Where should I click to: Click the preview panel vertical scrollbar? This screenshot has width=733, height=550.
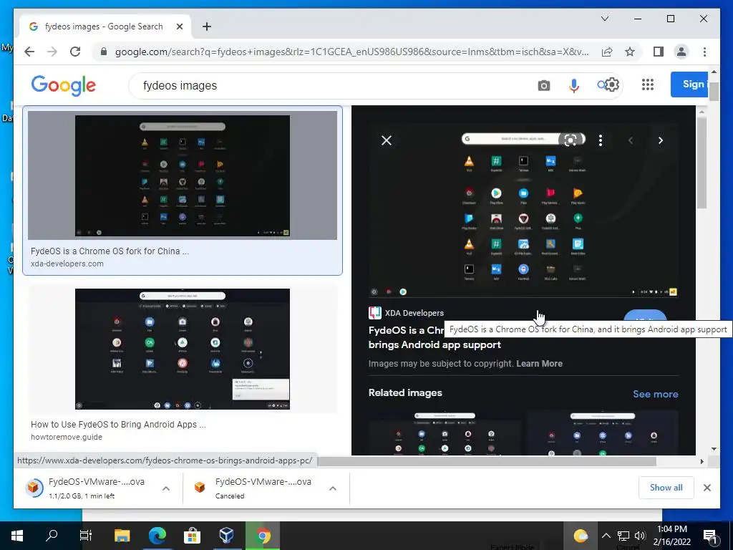(x=702, y=164)
